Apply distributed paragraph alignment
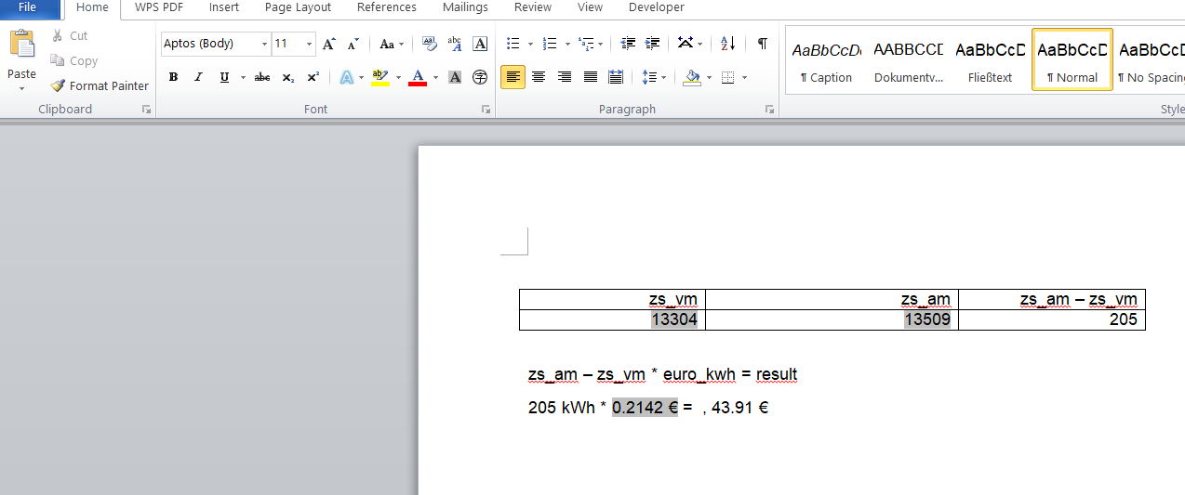 coord(616,77)
